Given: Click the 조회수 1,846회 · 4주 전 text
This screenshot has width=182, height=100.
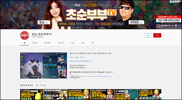Looking at the screenshot, I should [x=77, y=57].
